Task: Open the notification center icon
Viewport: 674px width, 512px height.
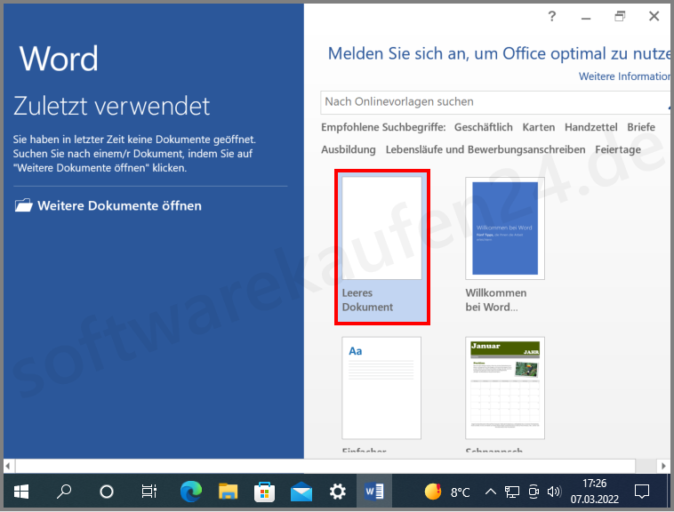Action: (x=642, y=492)
